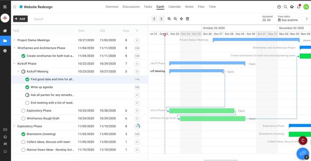Viewport: 311px width, 161px height.
Task: Zoom out on the Gantt chart
Action: click(x=175, y=19)
